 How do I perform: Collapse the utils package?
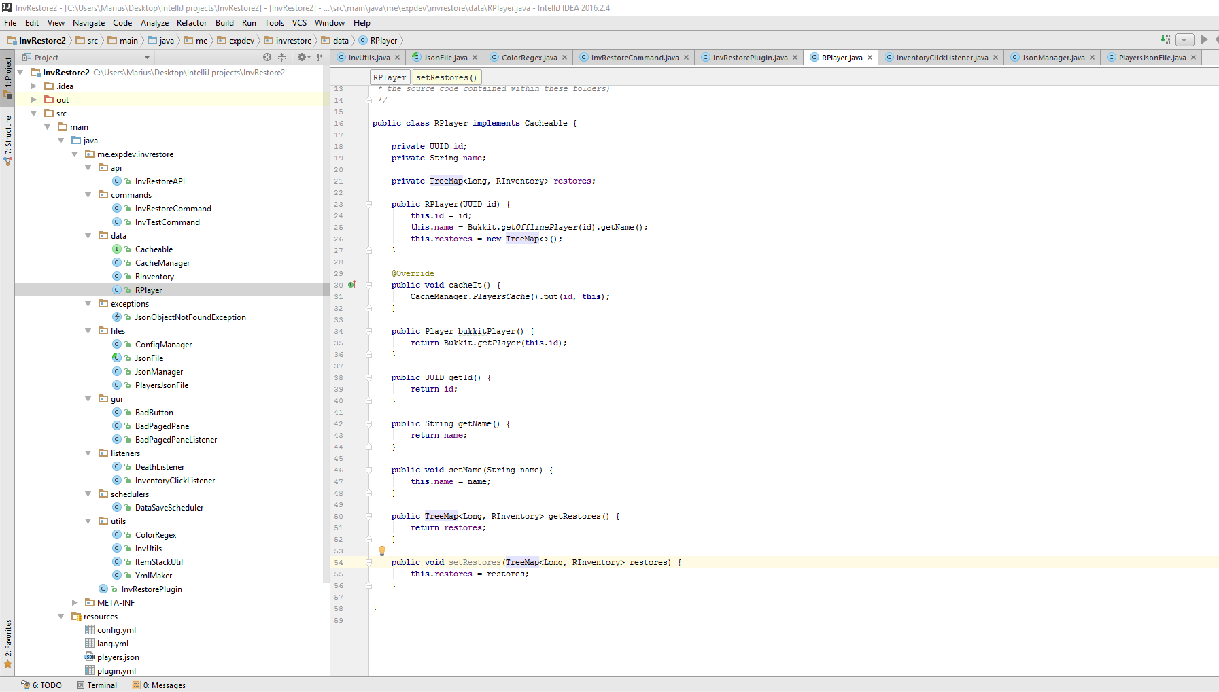pos(88,521)
